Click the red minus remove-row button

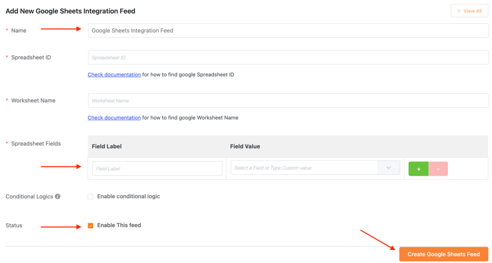coord(438,169)
